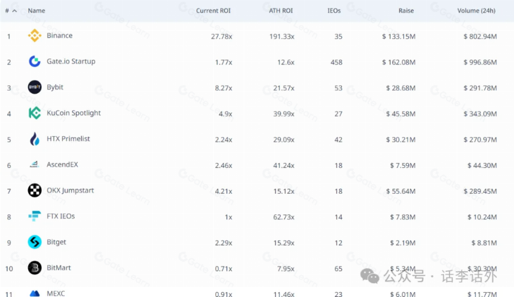514x297 pixels.
Task: Sort by Current ROI column header
Action: pyautogui.click(x=213, y=11)
